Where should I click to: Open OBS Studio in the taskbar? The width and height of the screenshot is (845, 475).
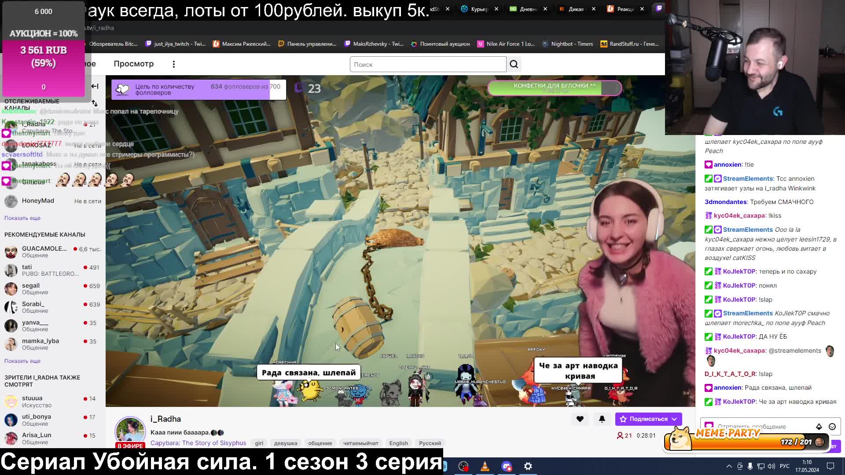(x=463, y=466)
